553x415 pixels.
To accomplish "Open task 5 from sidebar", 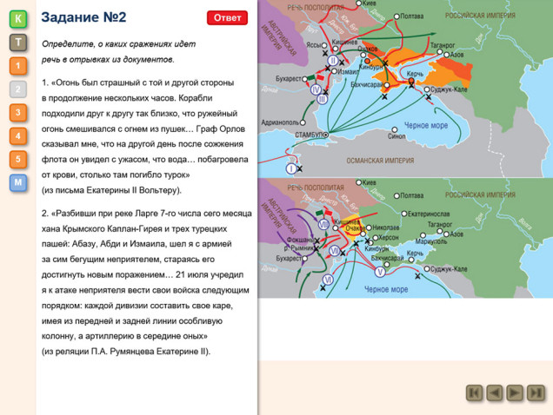I will (18, 159).
